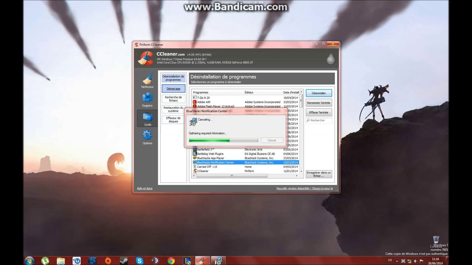
Task: Select the BlueStacks Notification Center row
Action: tap(246, 162)
